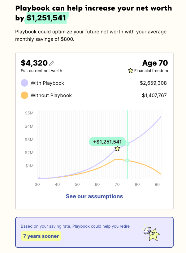Click the +$1,251,541 chart tooltip bubble
This screenshot has height=253, width=186.
coord(107,142)
